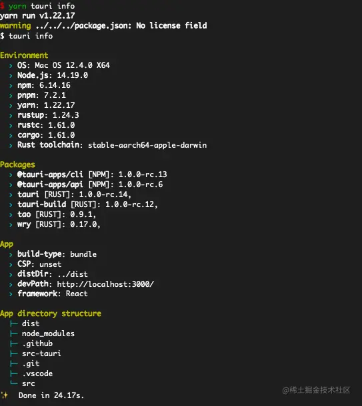Click the chevron before Node.js entry

11,76
